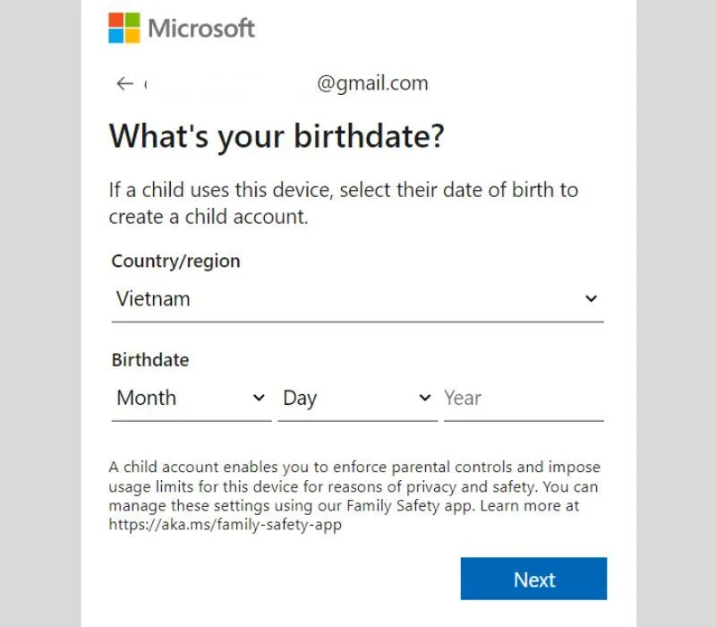The height and width of the screenshot is (627, 716).
Task: Click the "What's your birthdate?" heading
Action: pos(277,136)
